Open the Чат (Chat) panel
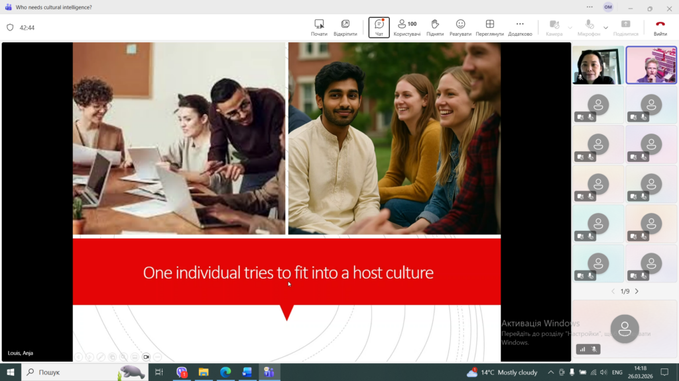The image size is (679, 381). pos(379,27)
